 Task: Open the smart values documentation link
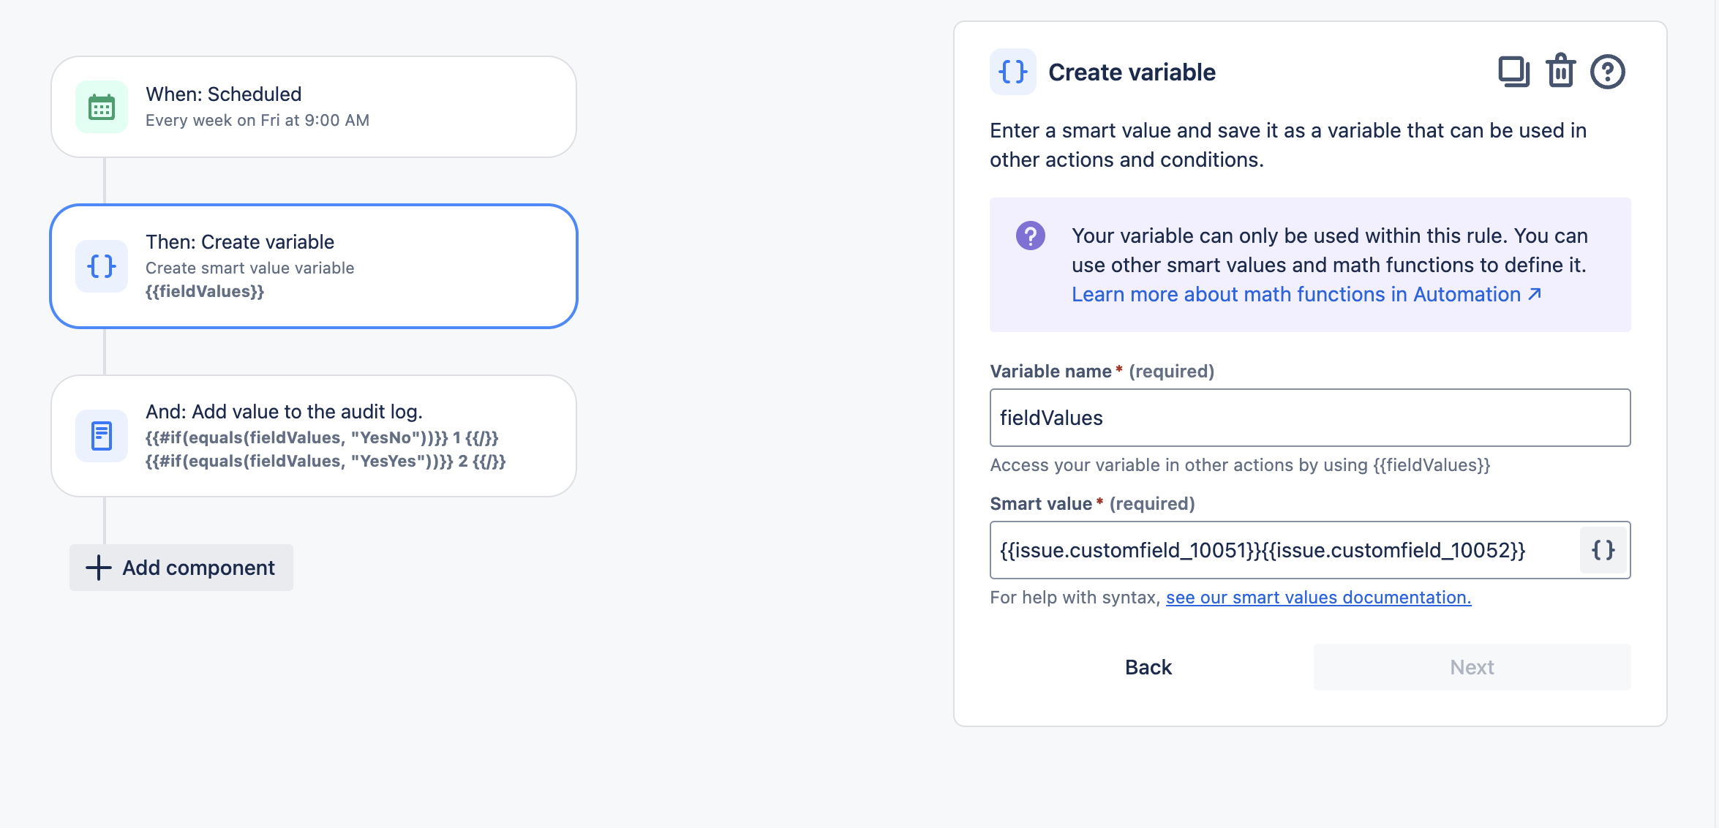(x=1318, y=598)
